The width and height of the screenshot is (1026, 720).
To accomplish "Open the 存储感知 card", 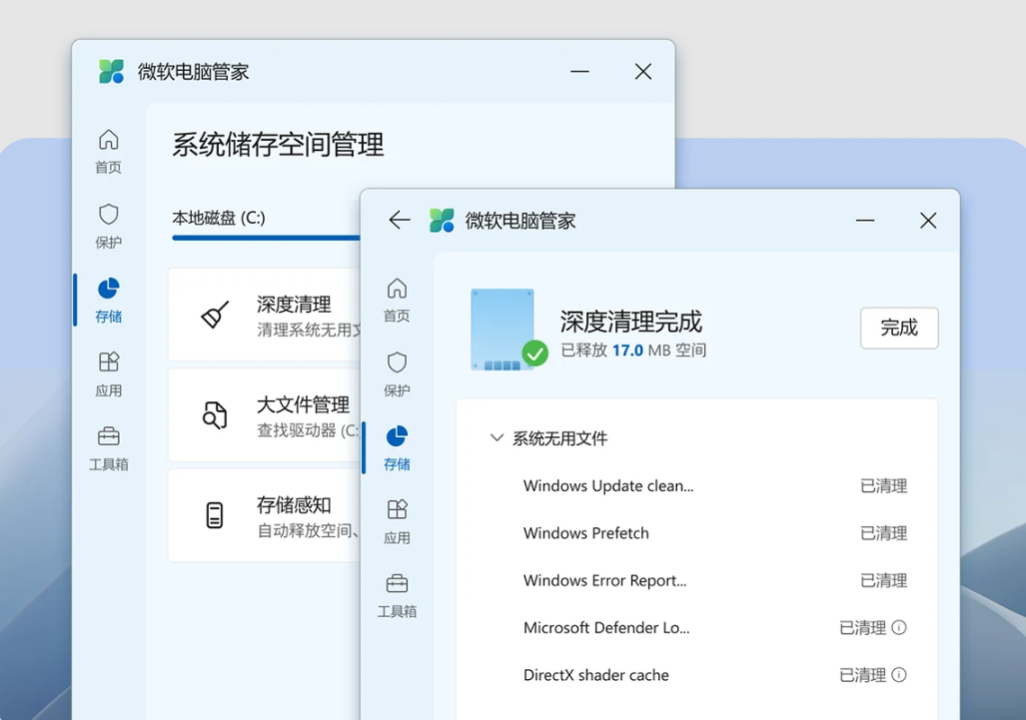I will (x=265, y=515).
